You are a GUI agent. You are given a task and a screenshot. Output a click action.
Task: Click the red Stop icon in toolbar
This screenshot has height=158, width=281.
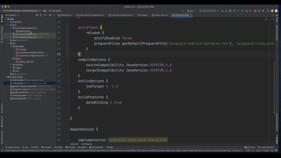pyautogui.click(x=250, y=11)
